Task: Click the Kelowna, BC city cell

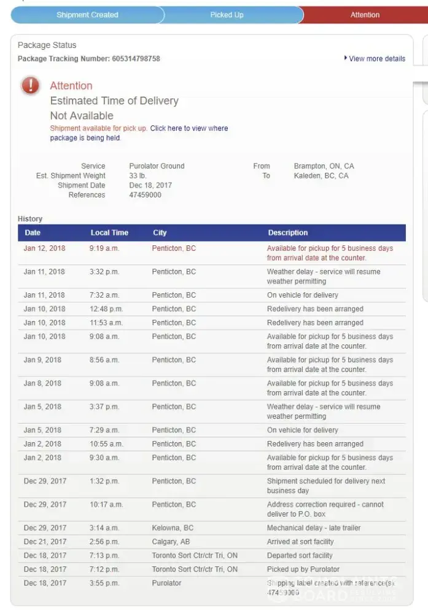Action: click(x=173, y=528)
